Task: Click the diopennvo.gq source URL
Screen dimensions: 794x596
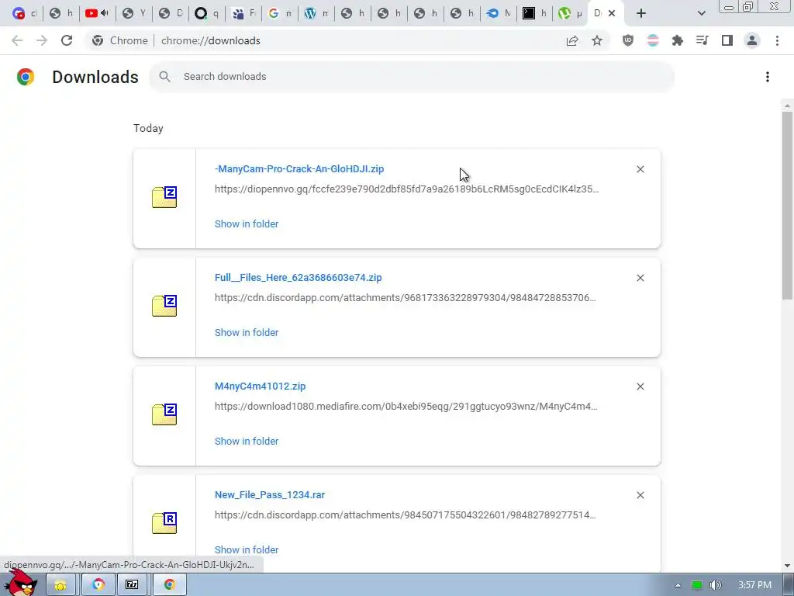Action: (406, 189)
